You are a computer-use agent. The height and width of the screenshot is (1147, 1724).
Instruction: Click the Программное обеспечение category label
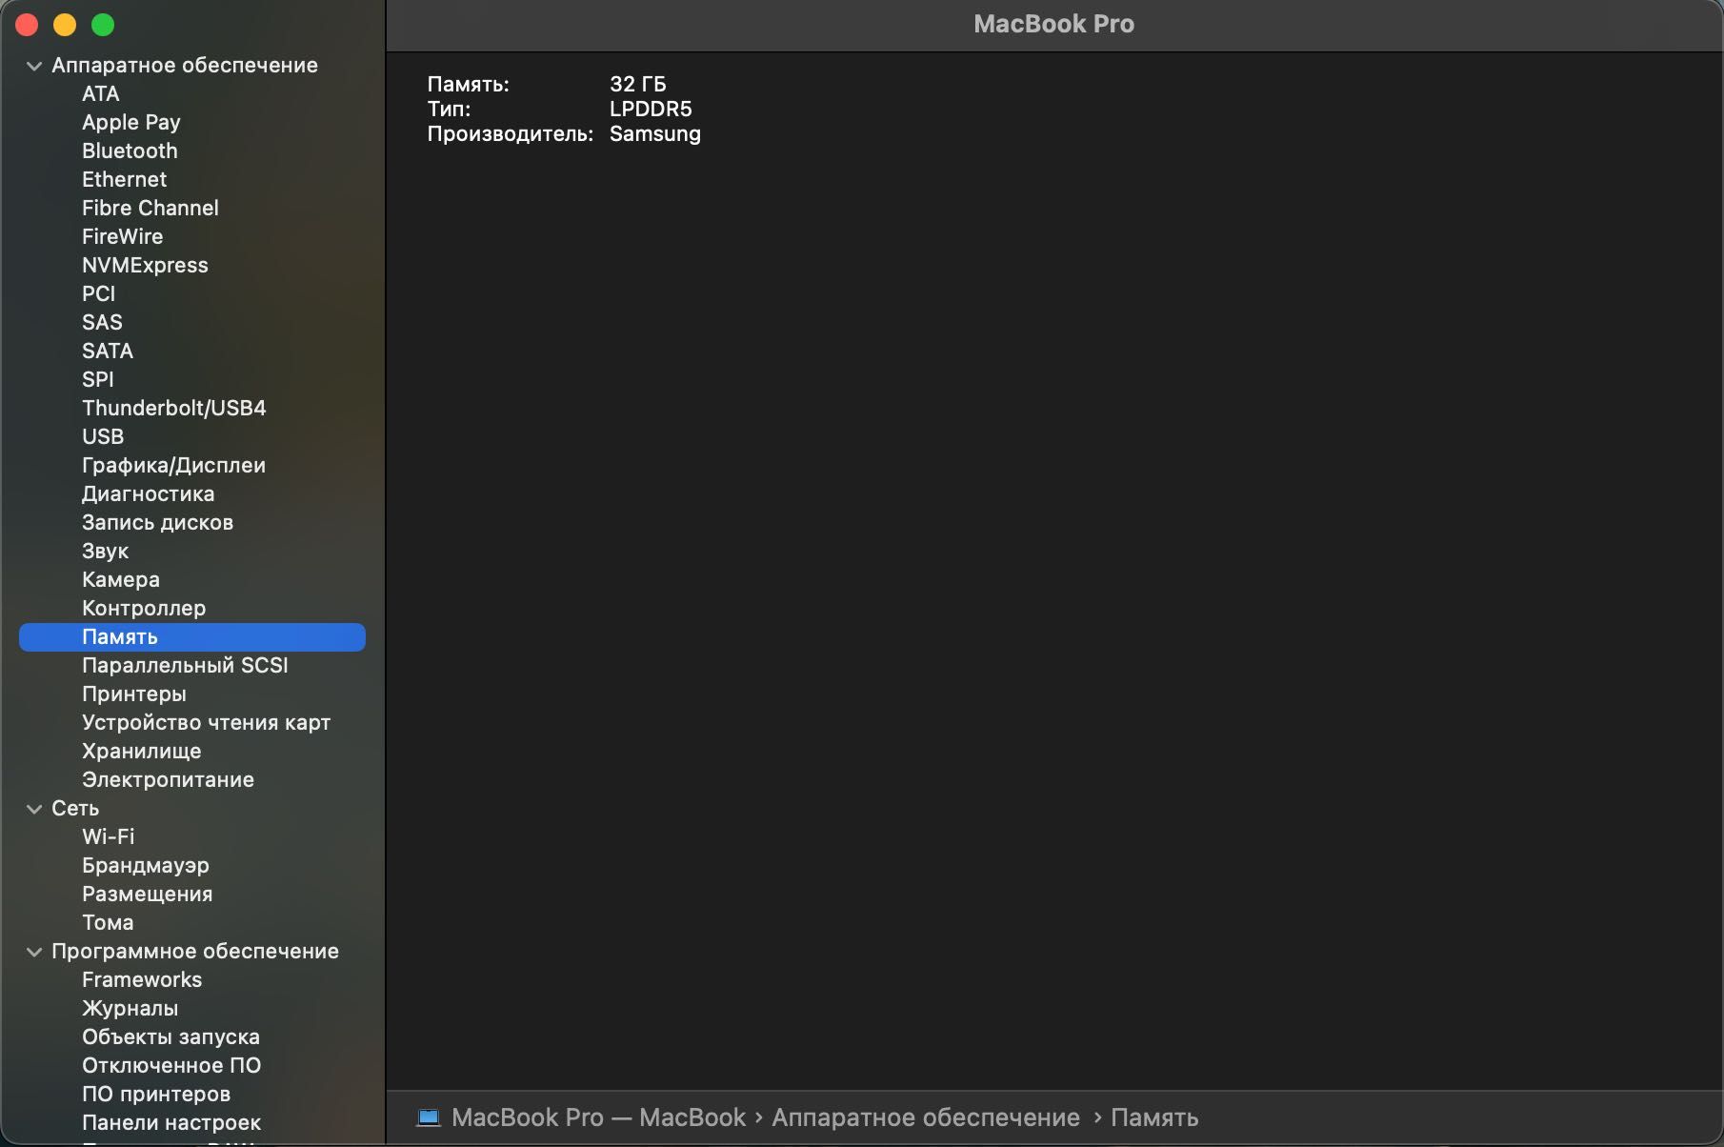click(x=195, y=951)
